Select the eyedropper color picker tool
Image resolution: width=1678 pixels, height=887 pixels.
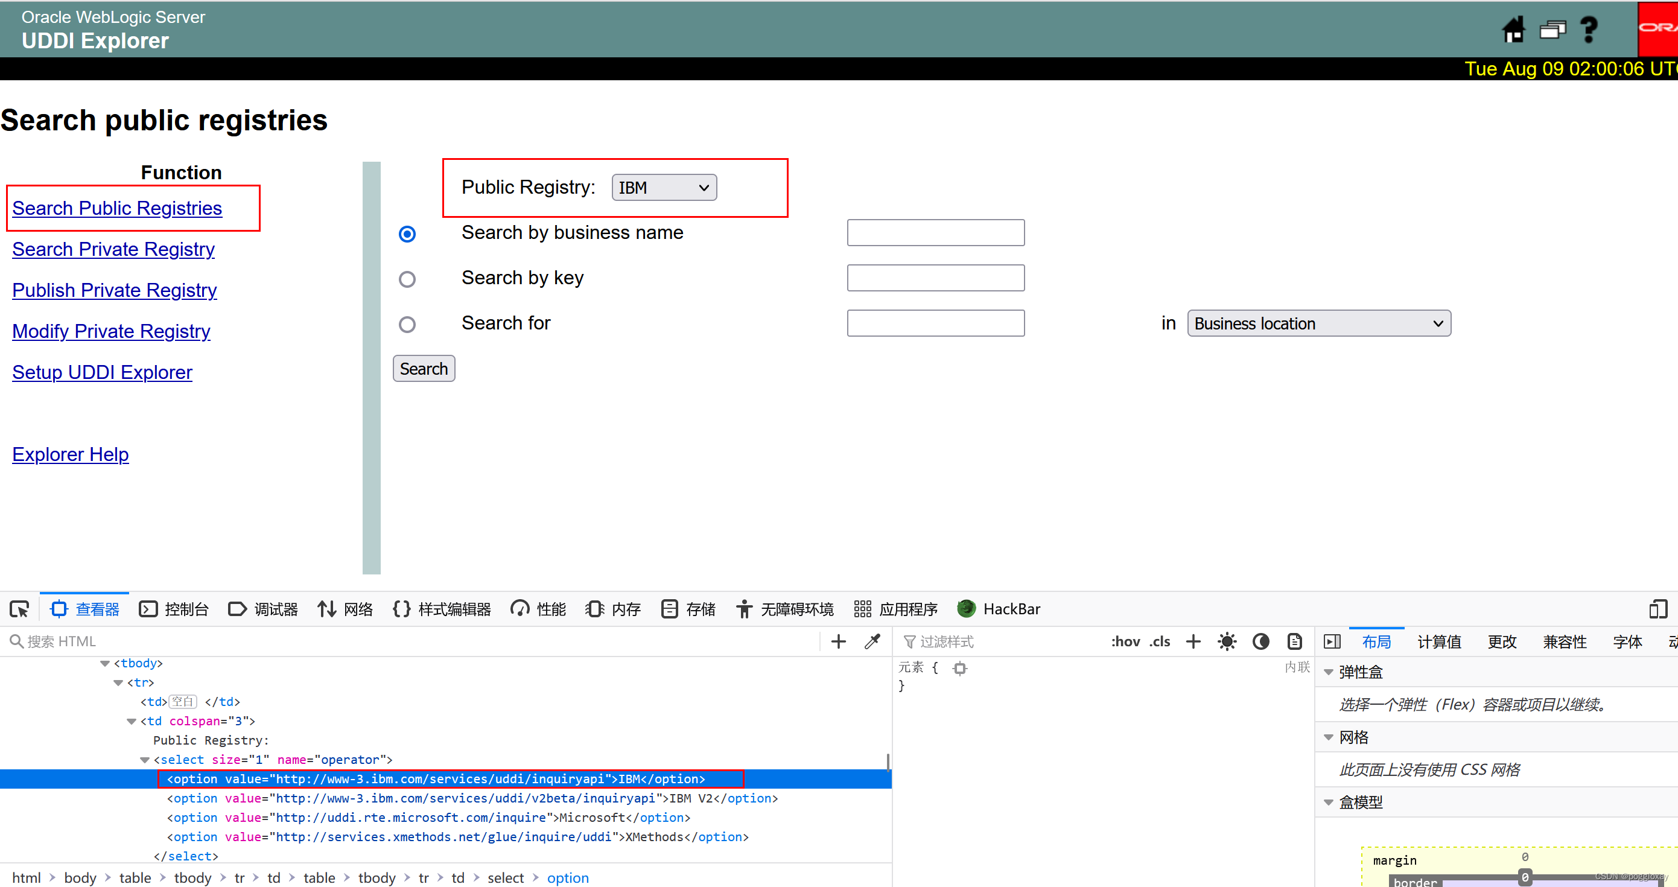tap(872, 641)
